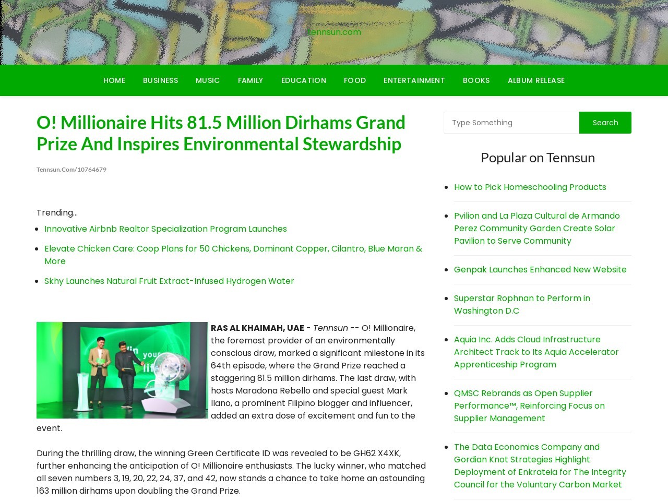Open QMSC Rebrands popular article
Viewport: 668px width, 501px height.
click(x=529, y=405)
